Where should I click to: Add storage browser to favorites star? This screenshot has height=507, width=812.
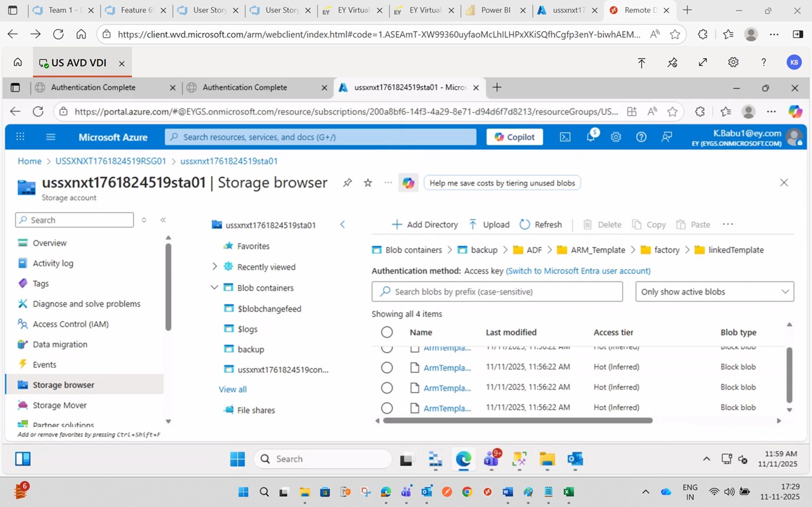coord(368,183)
